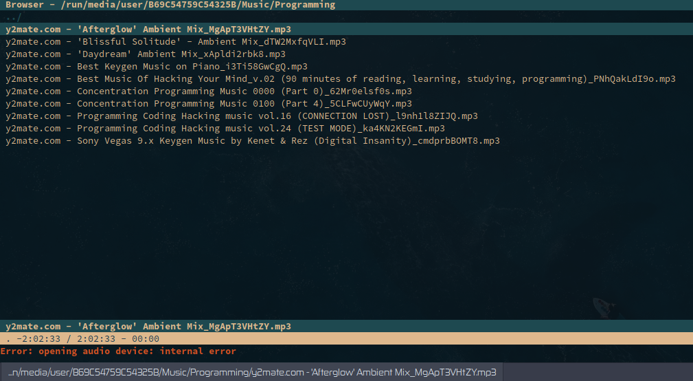Click the terminal tab with Afterglow file path
The width and height of the screenshot is (693, 381).
[x=251, y=372]
